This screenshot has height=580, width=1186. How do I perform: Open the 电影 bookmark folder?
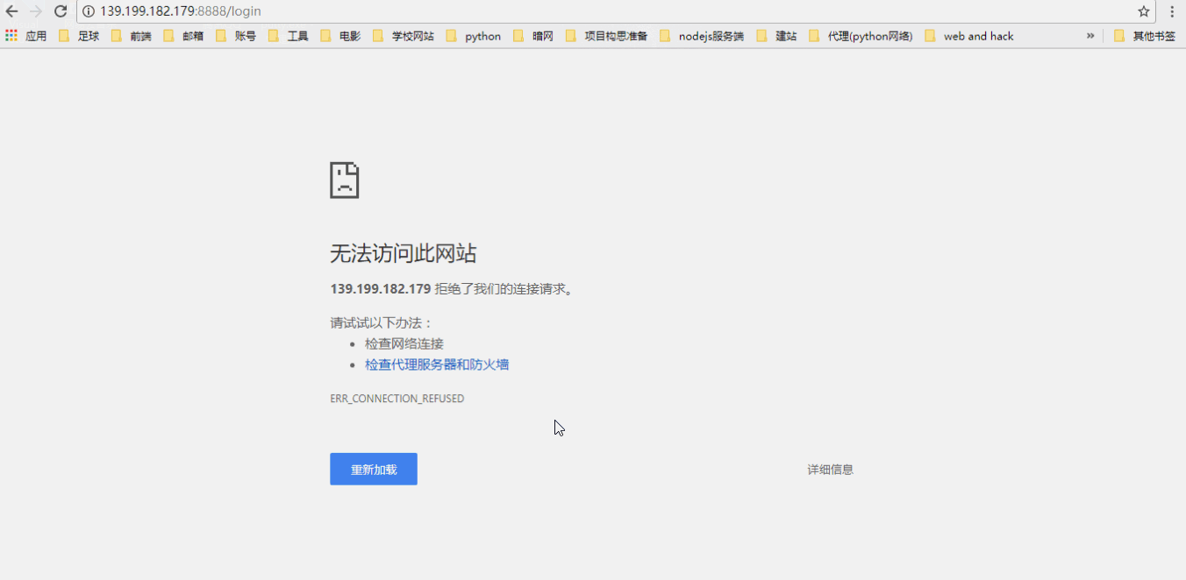[340, 36]
